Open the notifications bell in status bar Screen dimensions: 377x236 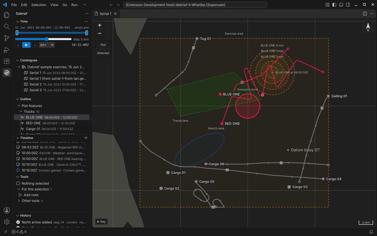tap(371, 232)
